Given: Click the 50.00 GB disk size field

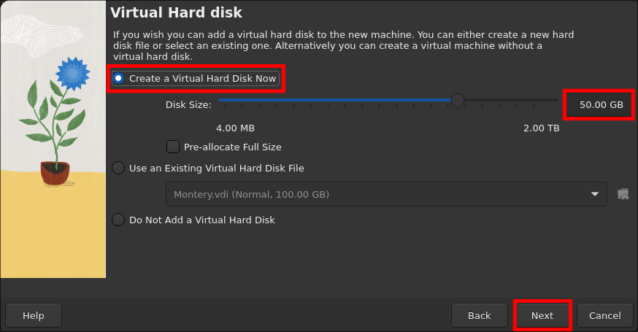Looking at the screenshot, I should 600,105.
